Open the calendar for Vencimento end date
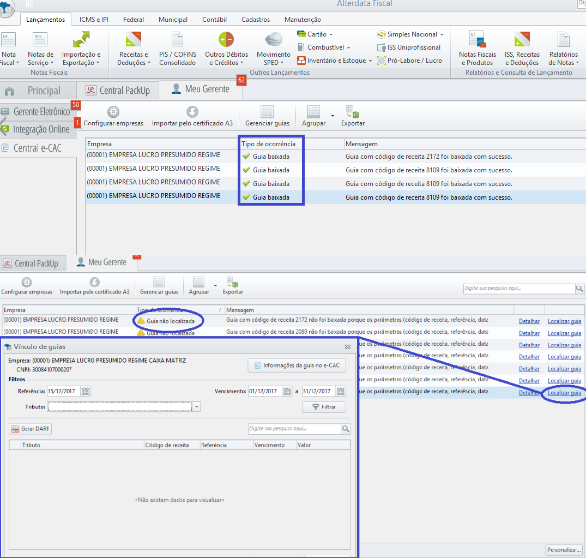This screenshot has width=586, height=558. pyautogui.click(x=341, y=391)
